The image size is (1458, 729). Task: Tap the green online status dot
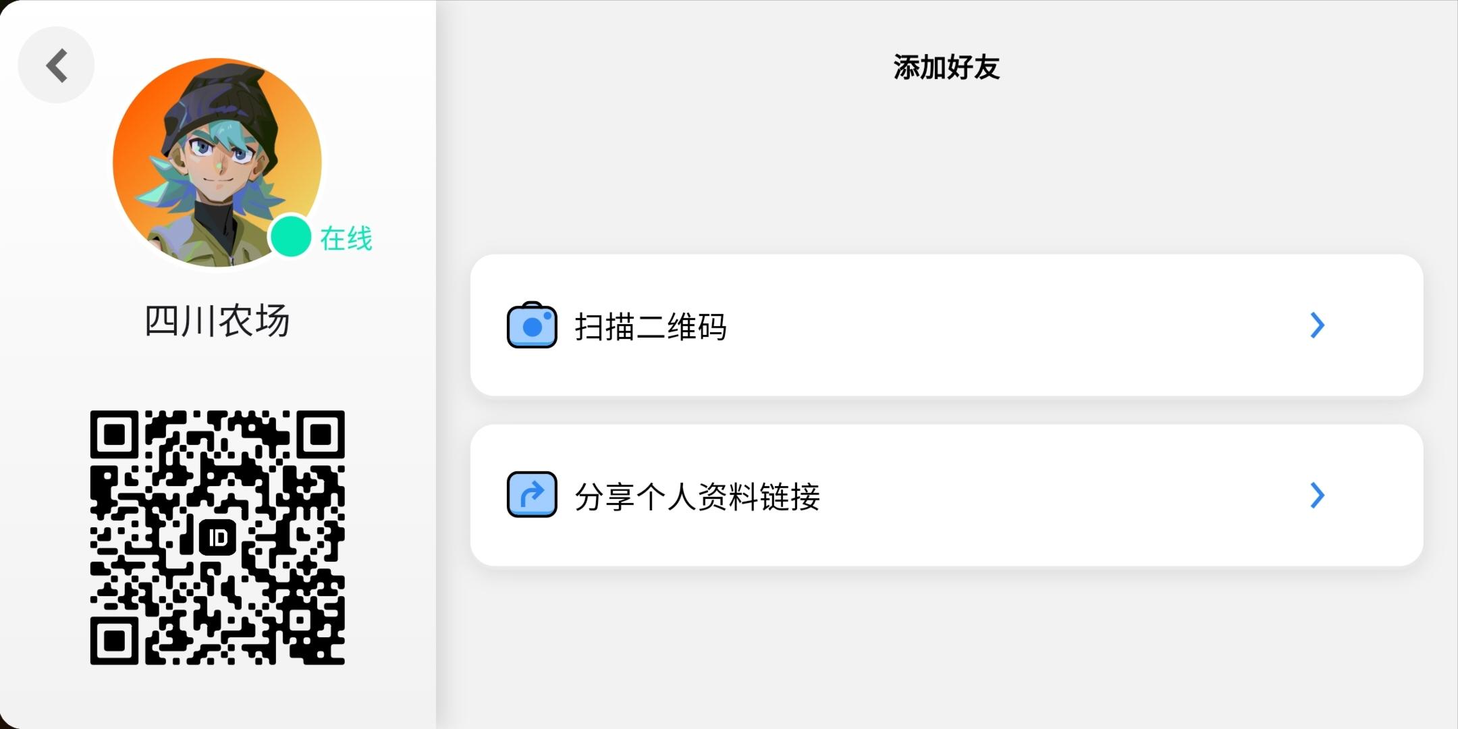click(290, 236)
